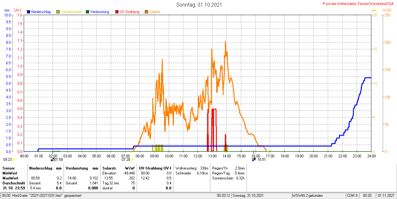Click the Durchschnitt row label
This screenshot has width=397, height=199.
(14, 183)
